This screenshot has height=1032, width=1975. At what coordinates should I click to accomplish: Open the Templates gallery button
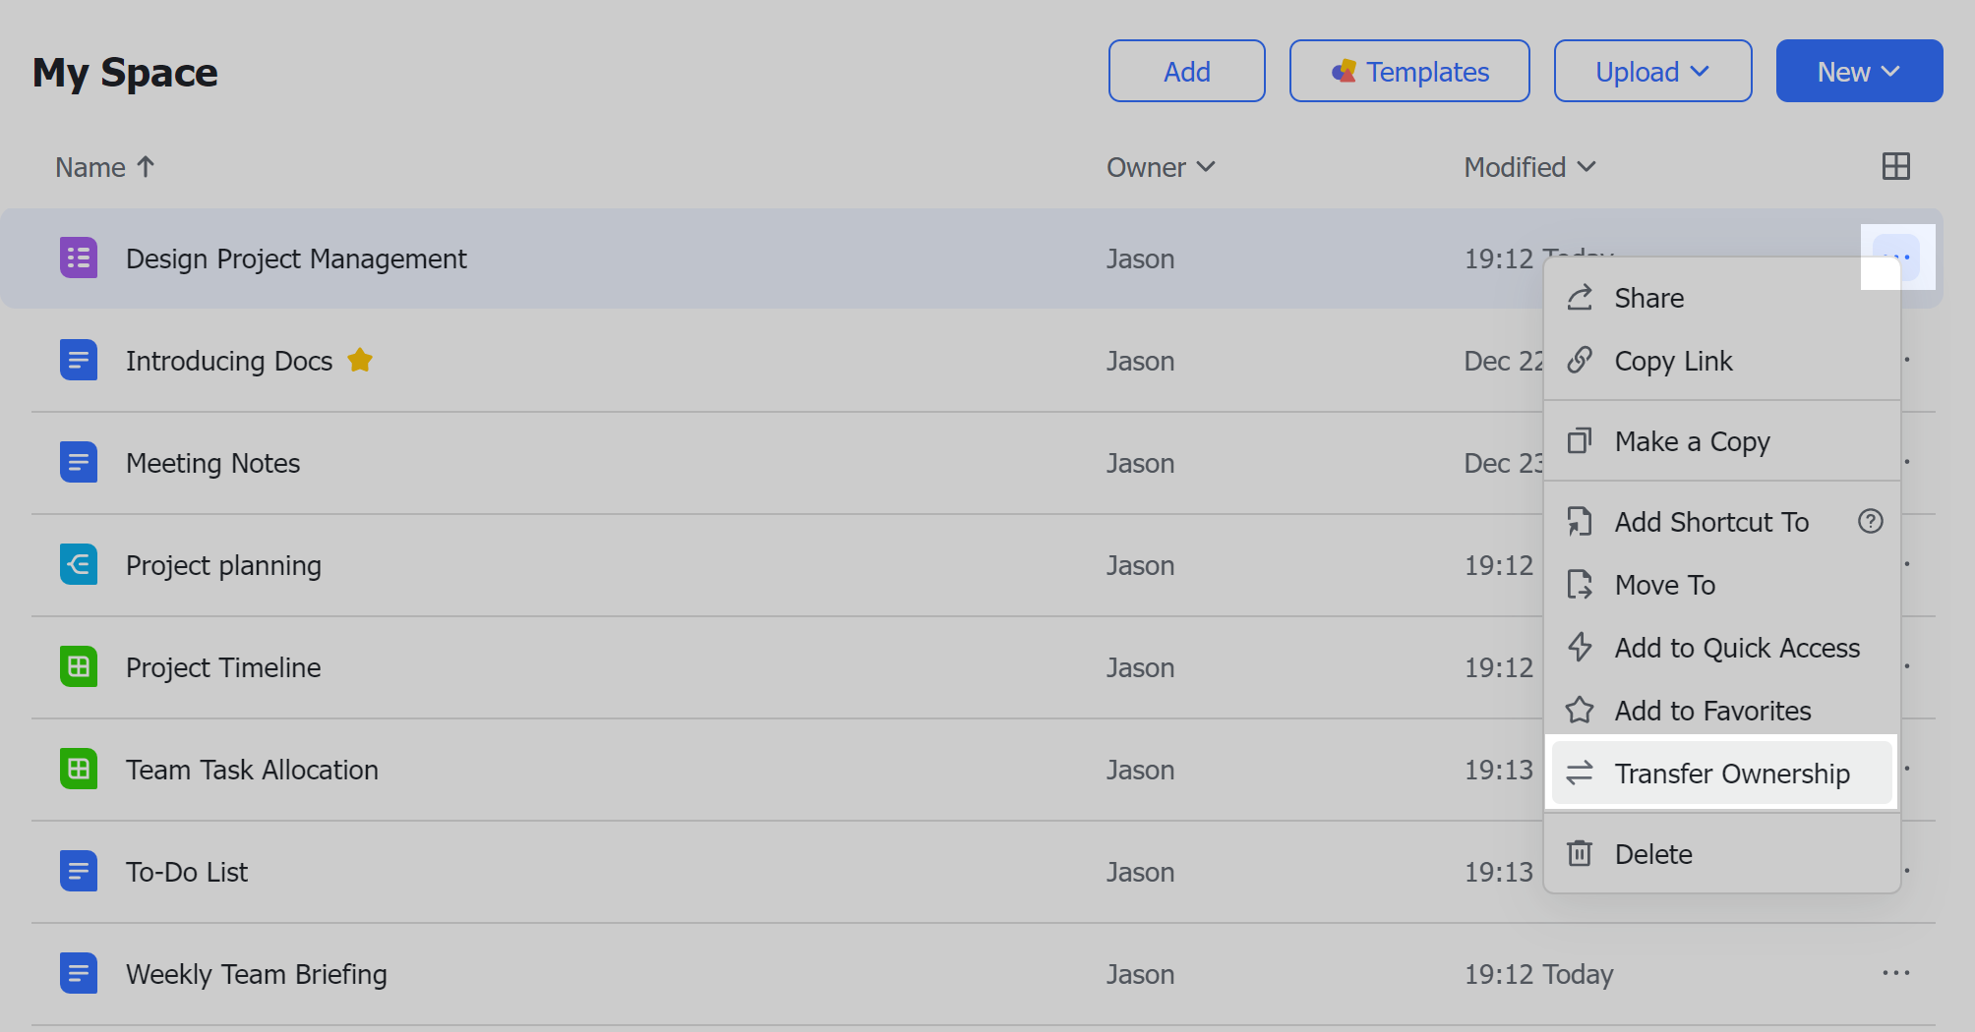point(1408,72)
